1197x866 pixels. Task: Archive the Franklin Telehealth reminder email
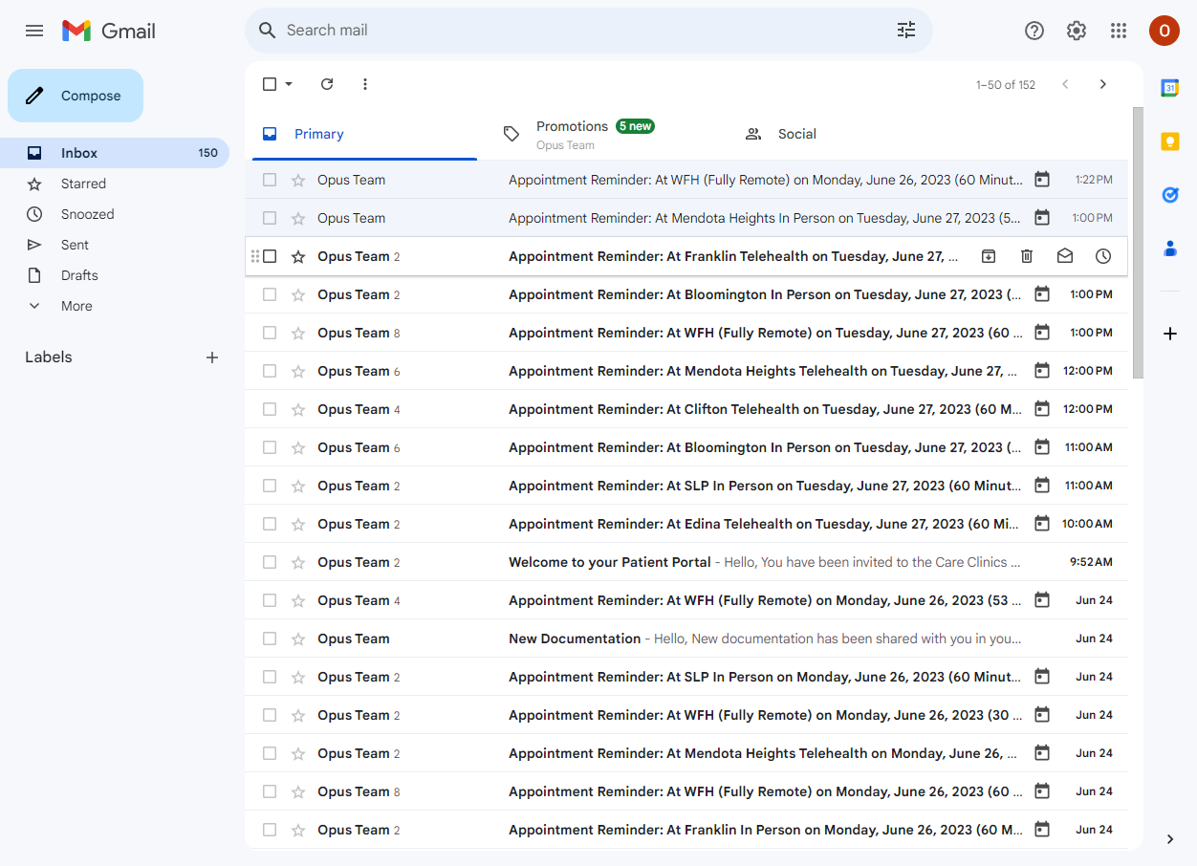[x=989, y=256]
